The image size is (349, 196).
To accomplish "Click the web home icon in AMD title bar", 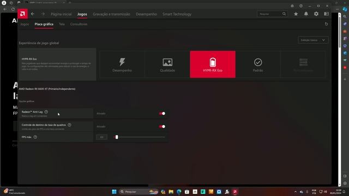I will [292, 6].
